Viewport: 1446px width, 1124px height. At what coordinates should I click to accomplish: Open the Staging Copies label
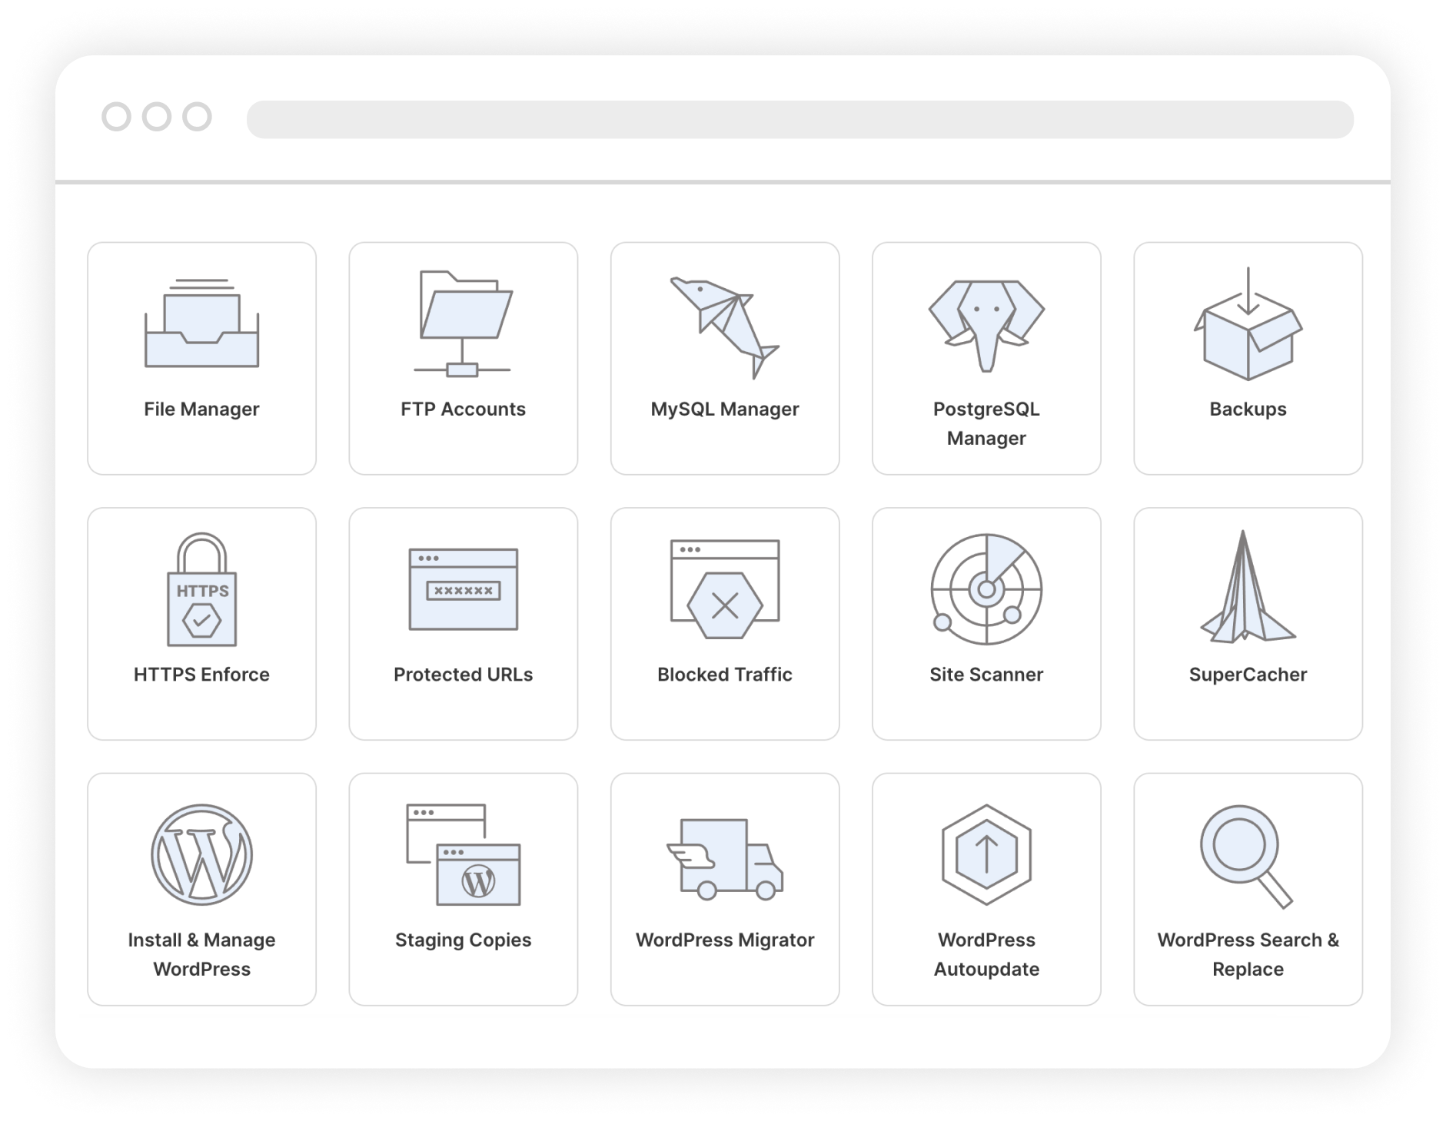tap(463, 940)
